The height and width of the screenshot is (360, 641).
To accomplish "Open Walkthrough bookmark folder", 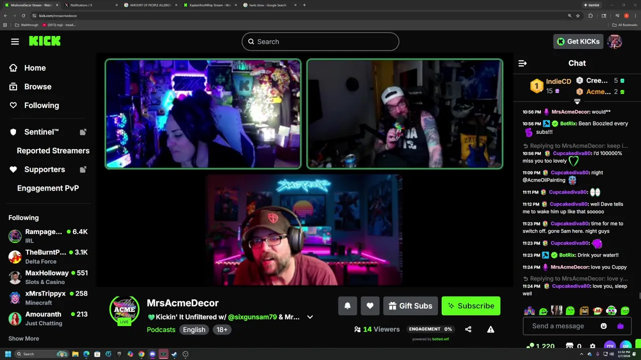I will [27, 24].
